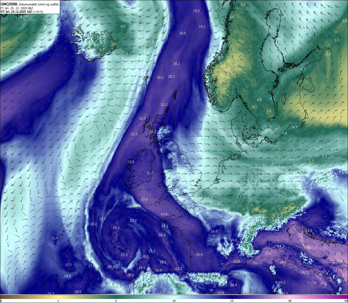Click the 28.6 value on the map

[x=308, y=248]
